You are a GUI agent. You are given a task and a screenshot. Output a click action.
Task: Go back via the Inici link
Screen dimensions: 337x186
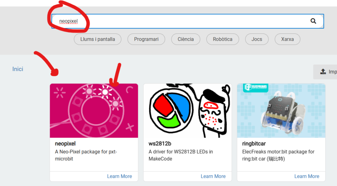pos(18,69)
